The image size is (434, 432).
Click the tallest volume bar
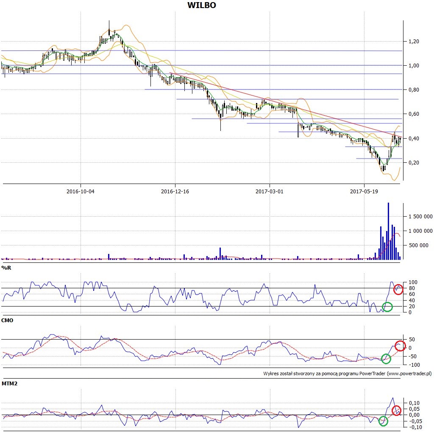388,231
